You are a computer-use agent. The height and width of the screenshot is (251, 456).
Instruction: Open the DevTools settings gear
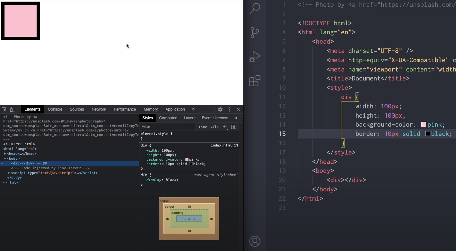coord(220,109)
